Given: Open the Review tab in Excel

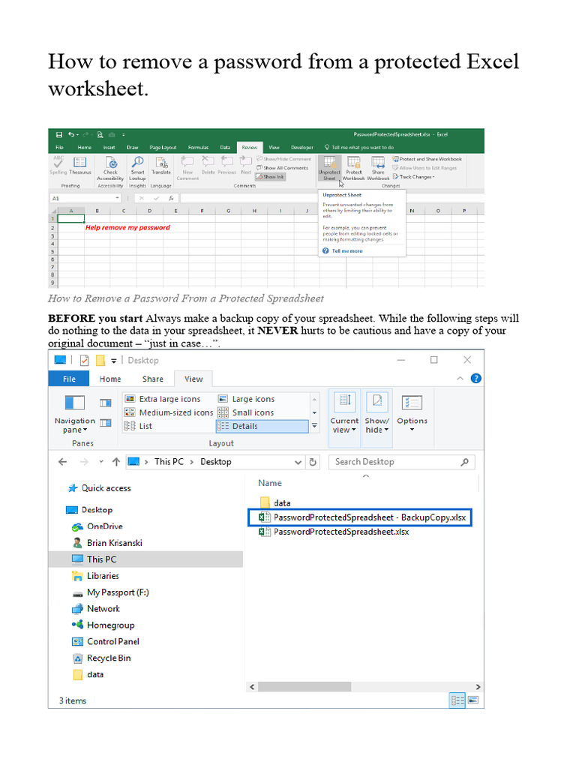Looking at the screenshot, I should [250, 148].
